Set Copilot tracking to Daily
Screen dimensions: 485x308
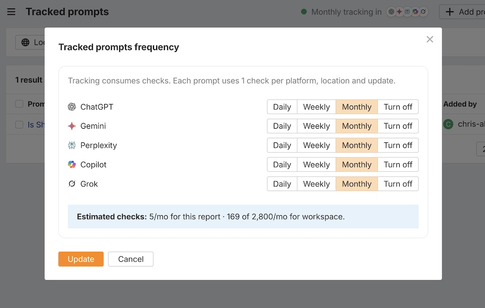282,165
